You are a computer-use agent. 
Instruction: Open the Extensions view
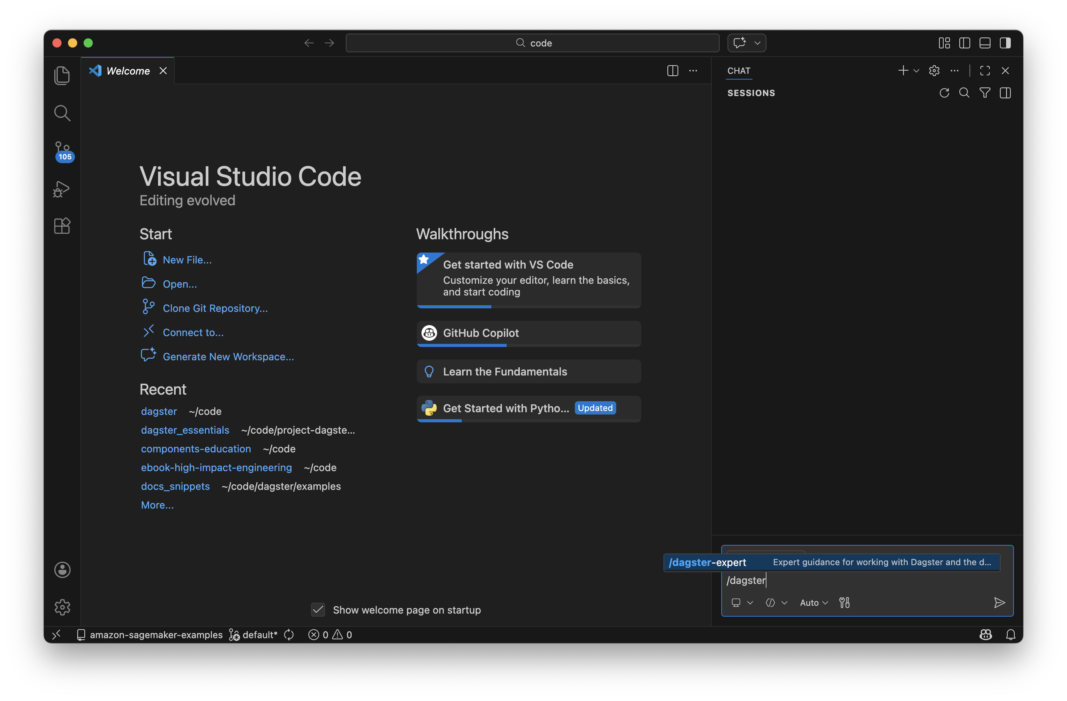62,226
